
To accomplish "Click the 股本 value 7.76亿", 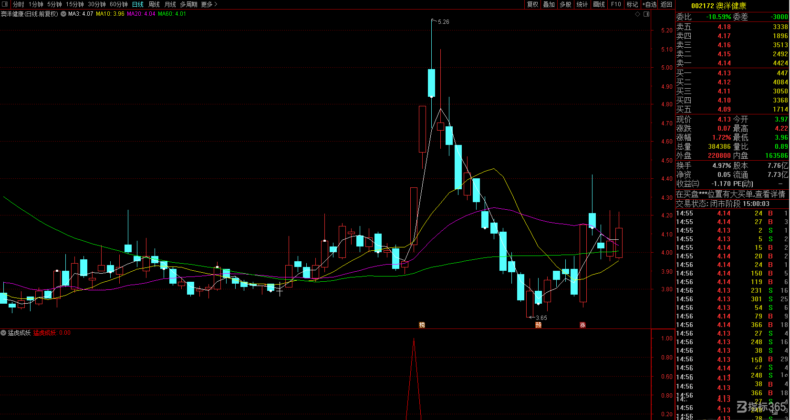I will [778, 165].
